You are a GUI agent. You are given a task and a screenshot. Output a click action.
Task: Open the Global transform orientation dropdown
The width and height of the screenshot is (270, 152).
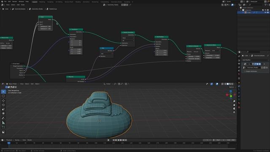[108, 84]
